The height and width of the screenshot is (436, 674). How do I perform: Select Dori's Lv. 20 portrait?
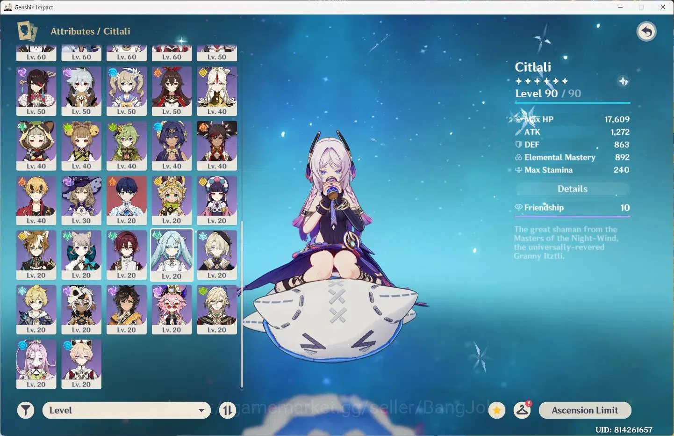[x=172, y=310]
